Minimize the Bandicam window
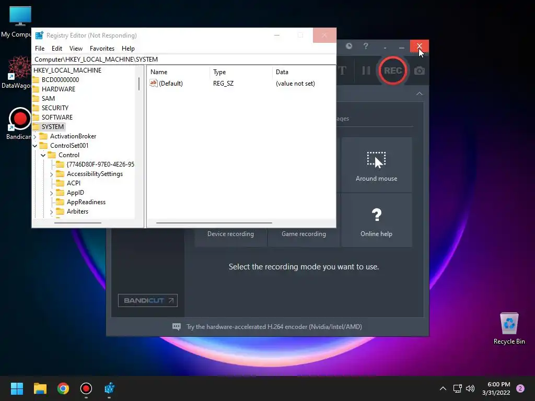This screenshot has height=401, width=535. (x=402, y=46)
